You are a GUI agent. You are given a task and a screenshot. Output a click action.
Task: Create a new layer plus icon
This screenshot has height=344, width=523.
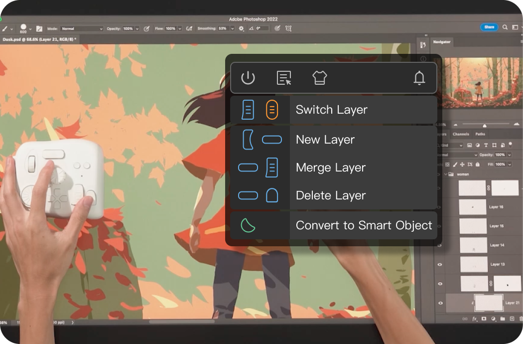(512, 319)
